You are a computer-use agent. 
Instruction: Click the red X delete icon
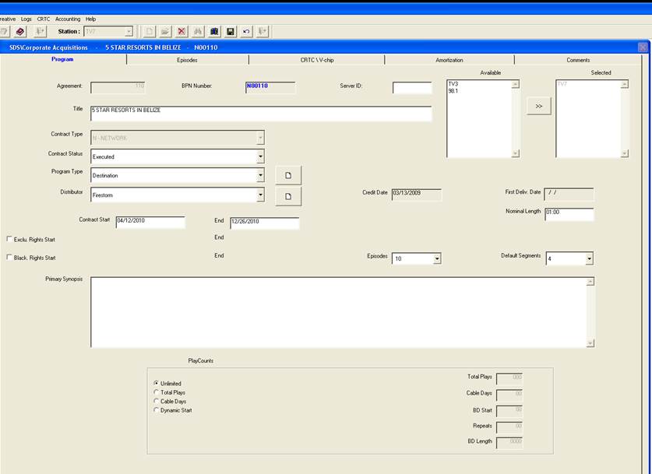point(182,31)
